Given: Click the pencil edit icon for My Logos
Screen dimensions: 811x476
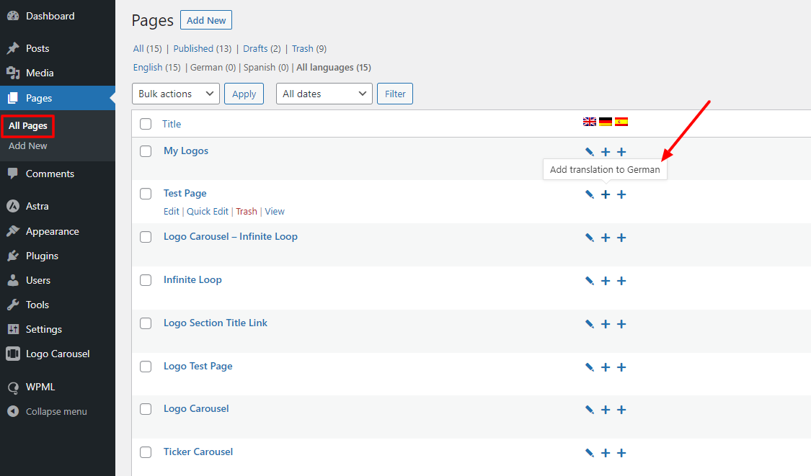Looking at the screenshot, I should (590, 152).
